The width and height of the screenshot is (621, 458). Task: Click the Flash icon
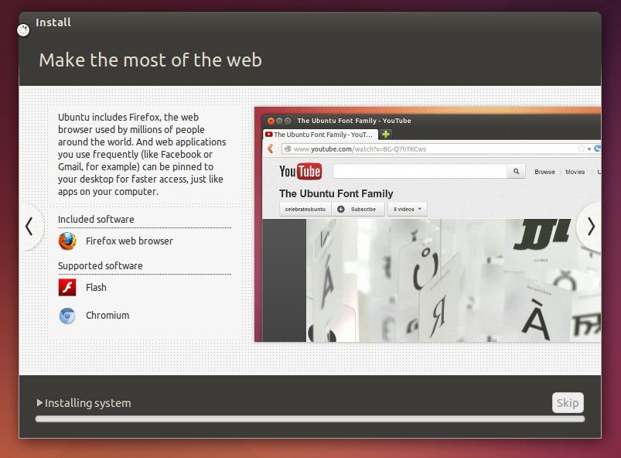pos(67,287)
